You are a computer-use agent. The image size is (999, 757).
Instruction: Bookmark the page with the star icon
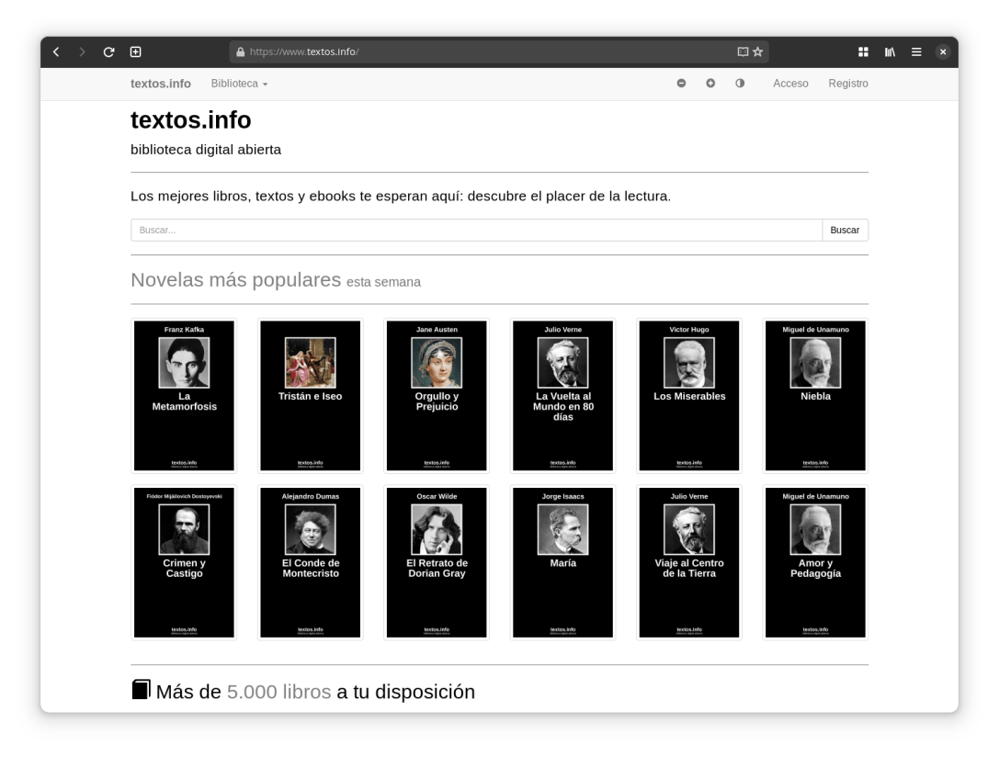pyautogui.click(x=757, y=51)
